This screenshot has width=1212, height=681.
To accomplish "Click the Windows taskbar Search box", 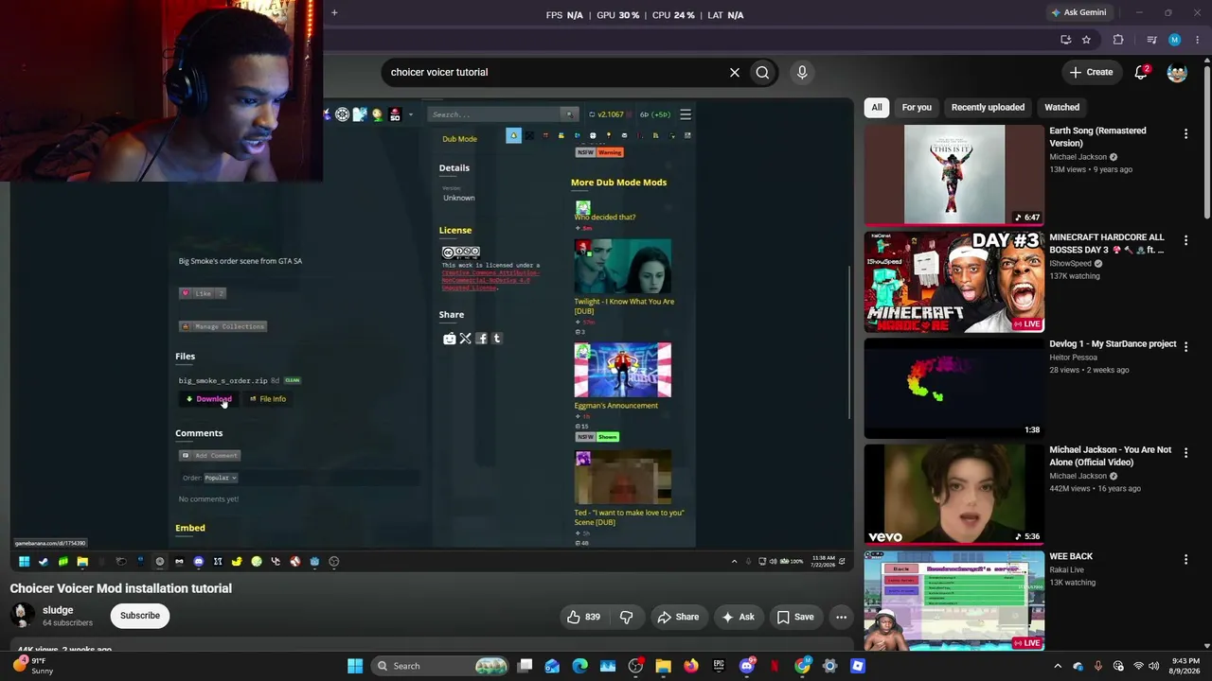I will click(x=441, y=666).
